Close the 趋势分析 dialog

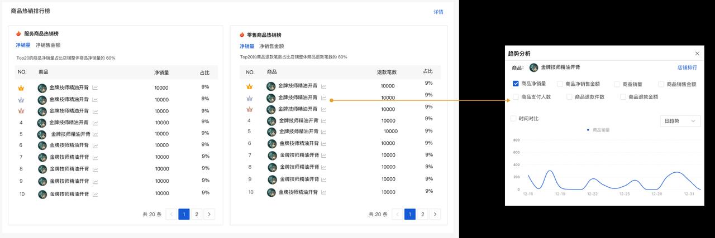(697, 54)
